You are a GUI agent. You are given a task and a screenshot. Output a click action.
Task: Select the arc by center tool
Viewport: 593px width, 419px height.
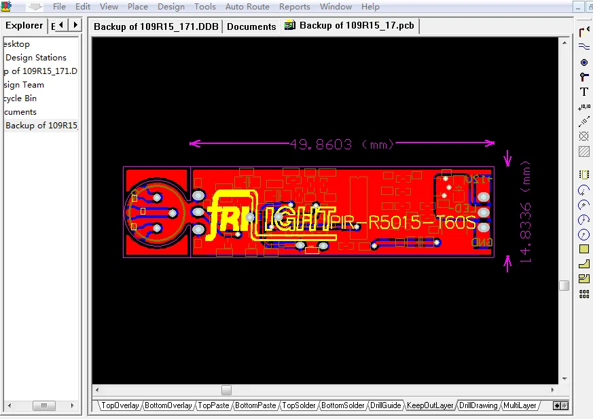tap(584, 190)
